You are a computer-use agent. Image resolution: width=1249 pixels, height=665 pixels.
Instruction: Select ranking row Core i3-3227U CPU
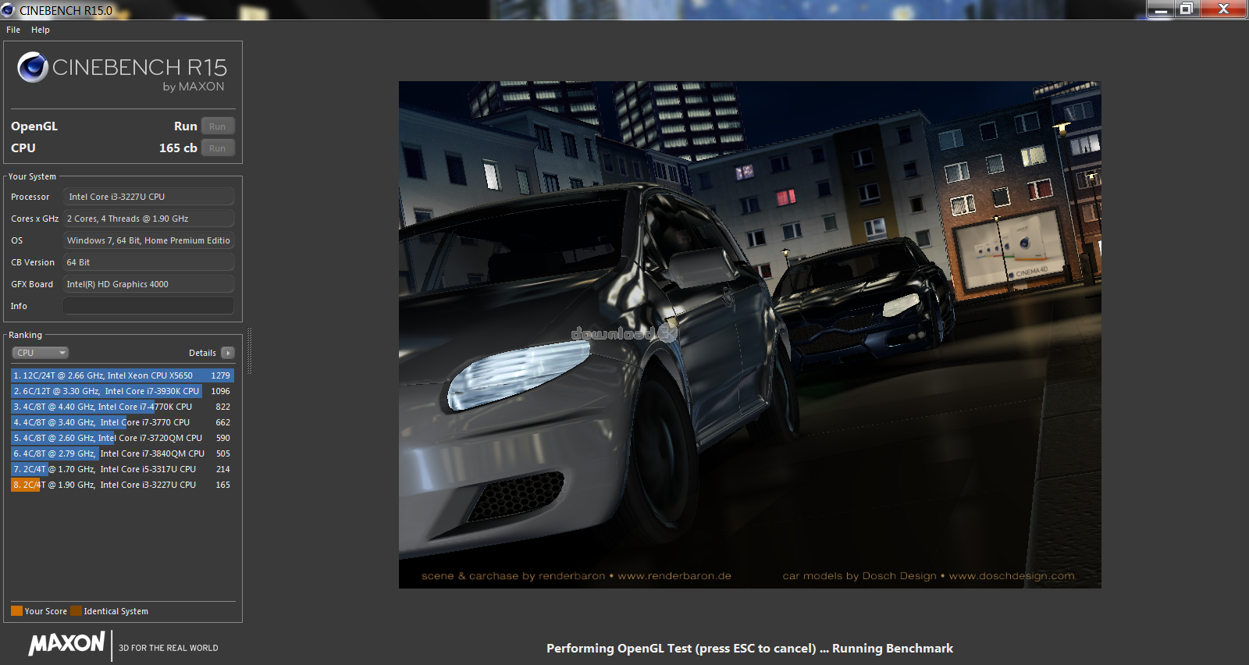(123, 485)
